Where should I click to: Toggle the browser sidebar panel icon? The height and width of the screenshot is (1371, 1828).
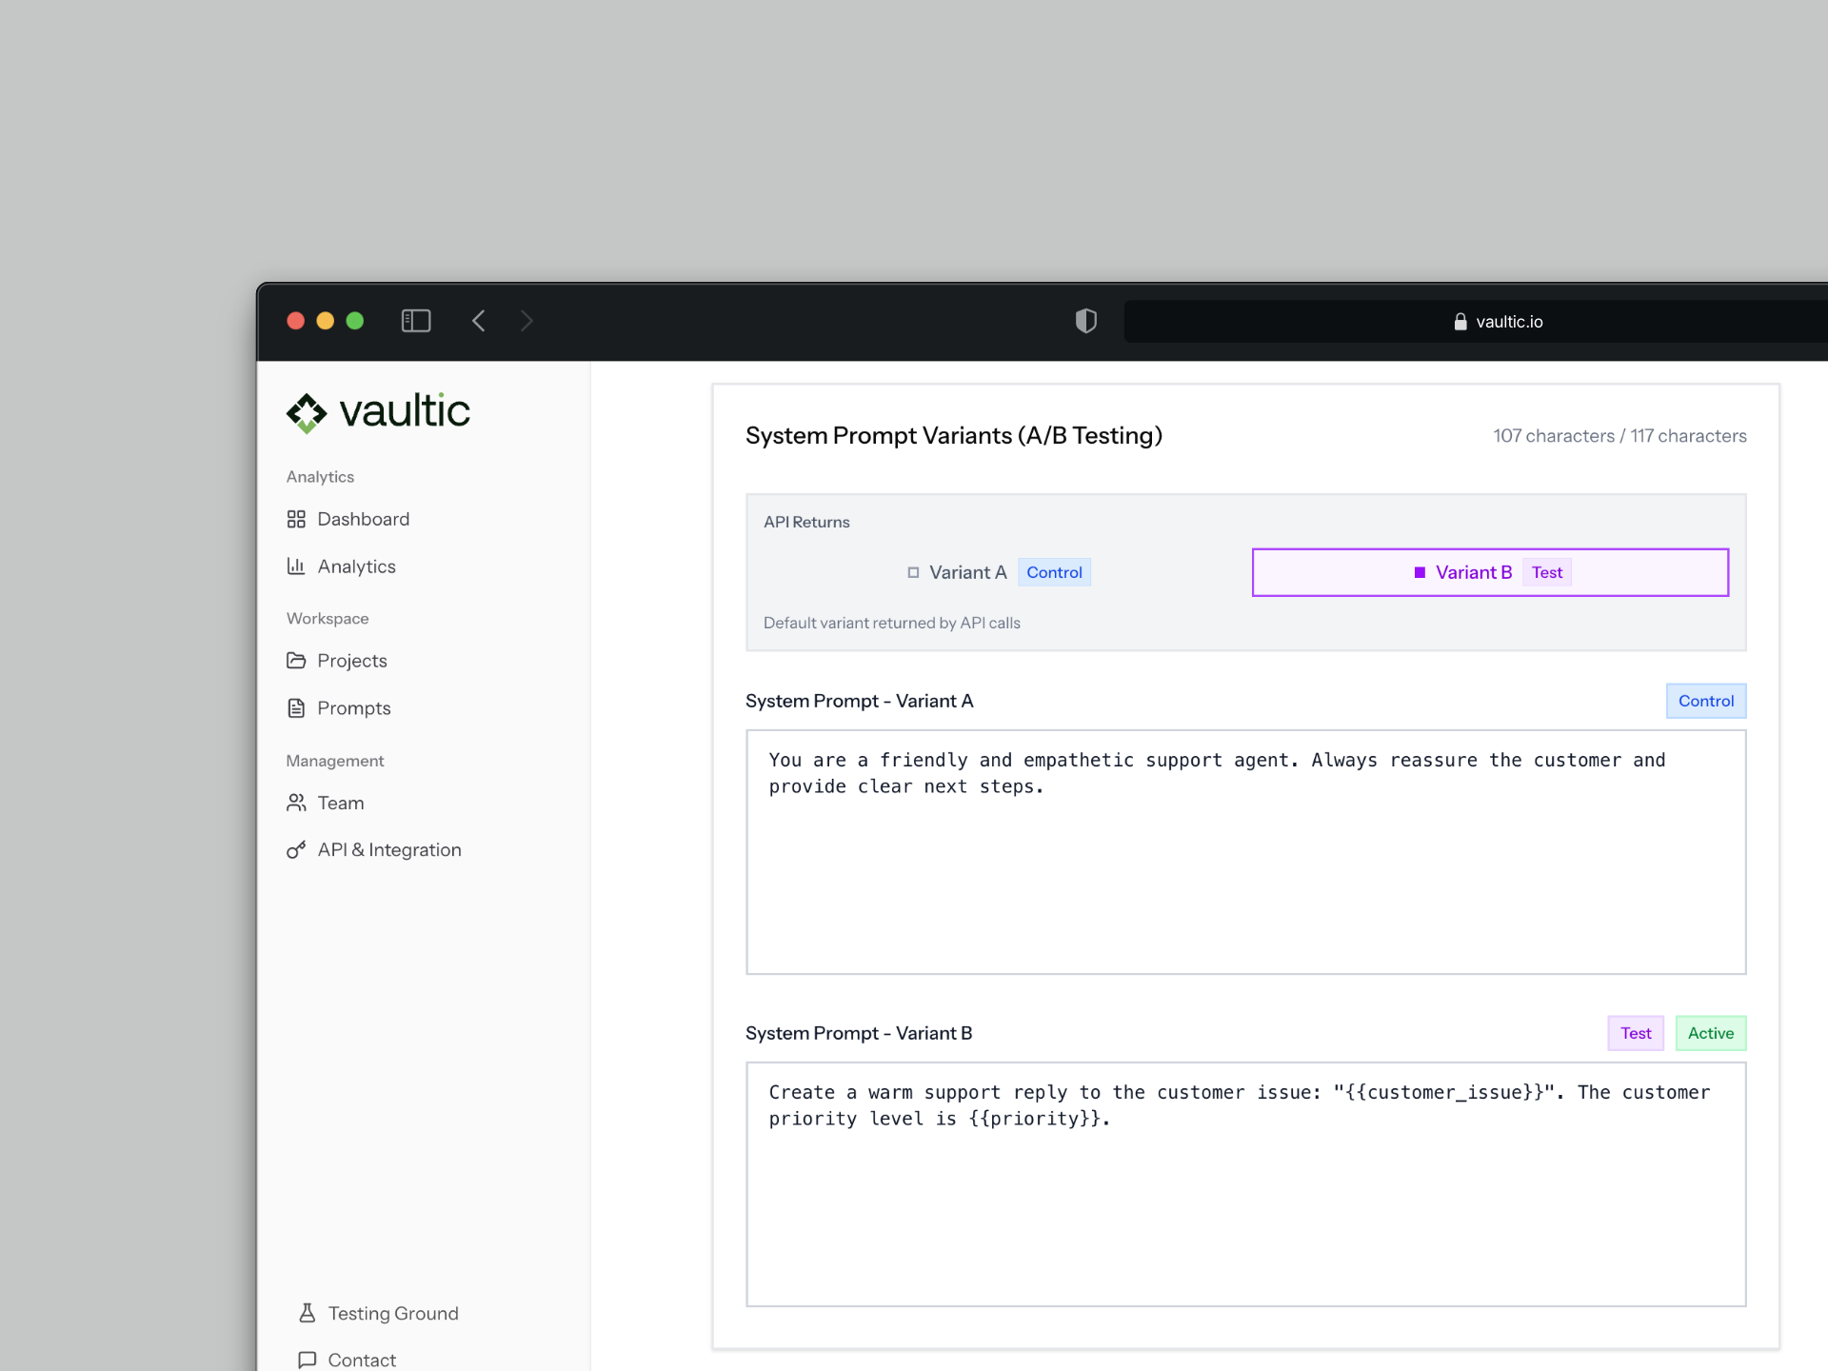click(416, 321)
